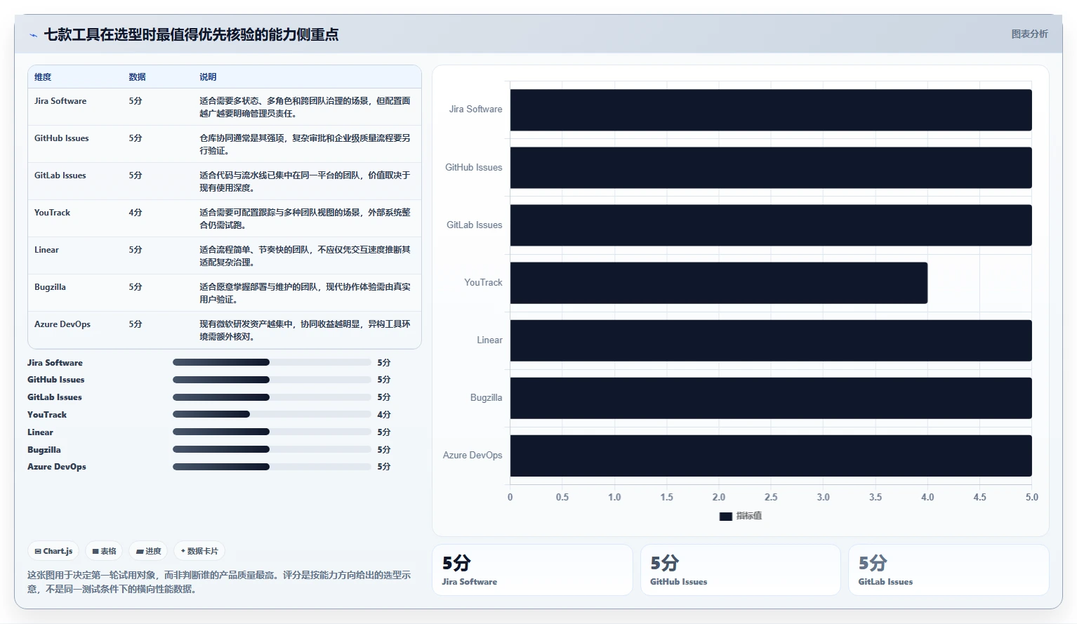Click the footer note starting 这张图用于决定
1077x624 pixels.
point(219,582)
